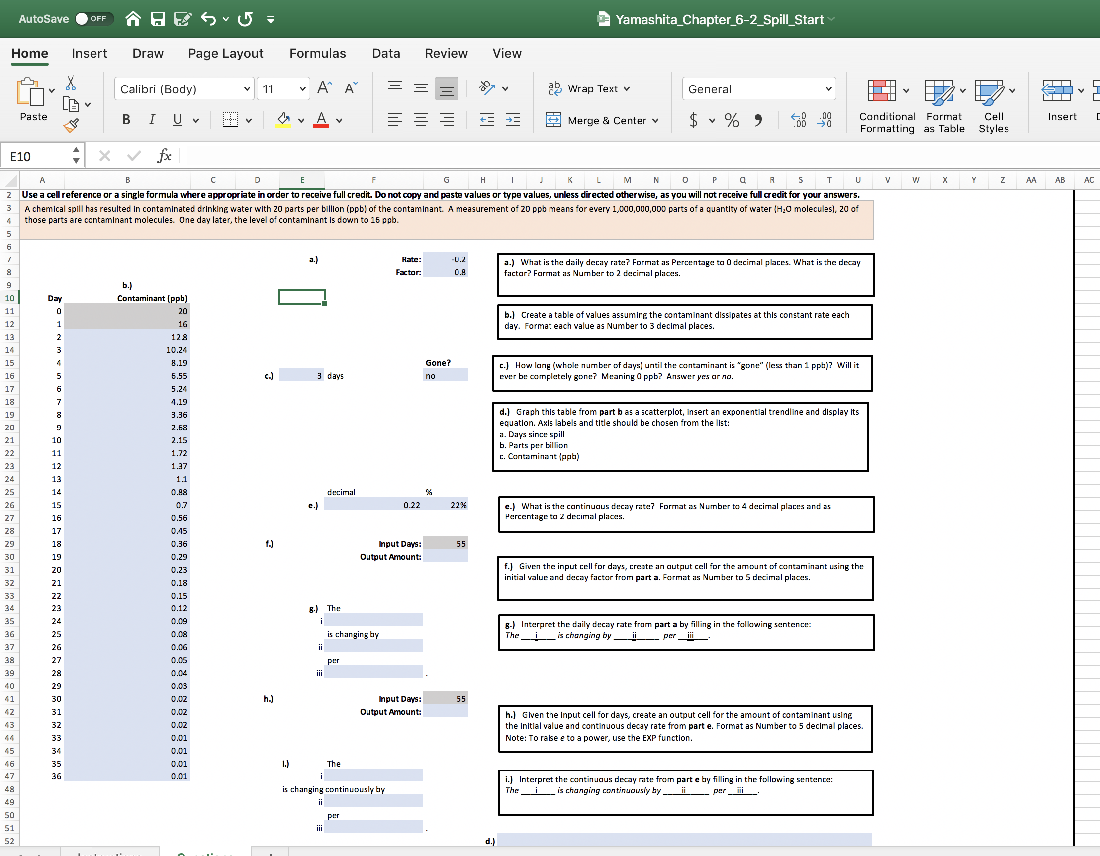Click the Orientation text rotation icon

click(487, 88)
